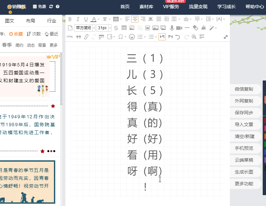
Task: Insert a horizontal line
Action: (x=187, y=28)
